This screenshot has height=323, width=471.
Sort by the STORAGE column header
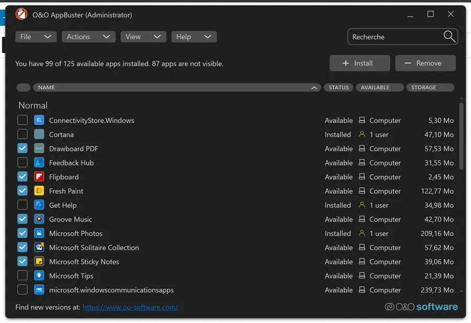pos(430,87)
